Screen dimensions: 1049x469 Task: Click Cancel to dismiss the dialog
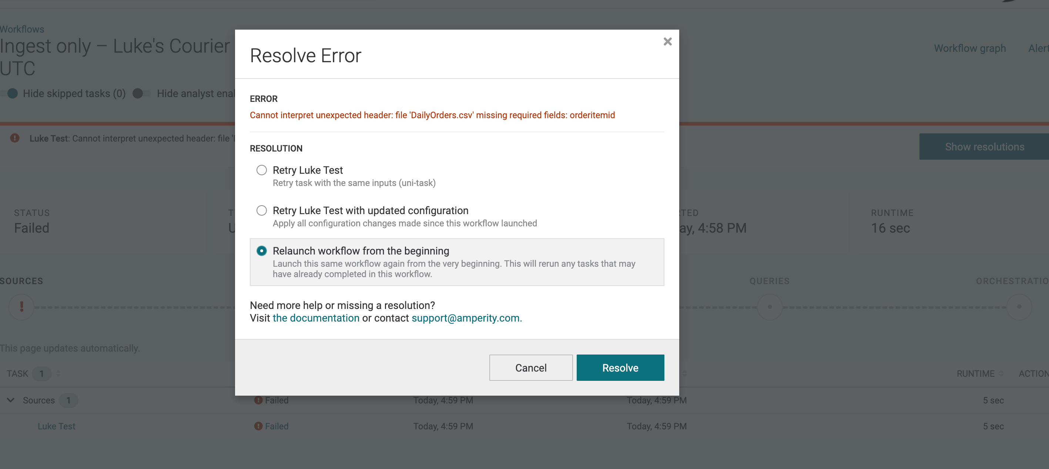(531, 367)
